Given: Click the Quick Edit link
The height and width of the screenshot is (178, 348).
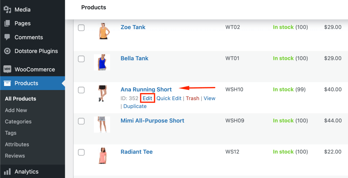Looking at the screenshot, I should coord(169,98).
